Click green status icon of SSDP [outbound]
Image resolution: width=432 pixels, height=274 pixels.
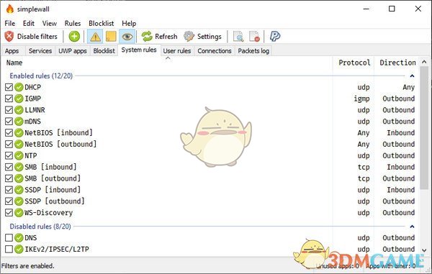click(x=19, y=201)
